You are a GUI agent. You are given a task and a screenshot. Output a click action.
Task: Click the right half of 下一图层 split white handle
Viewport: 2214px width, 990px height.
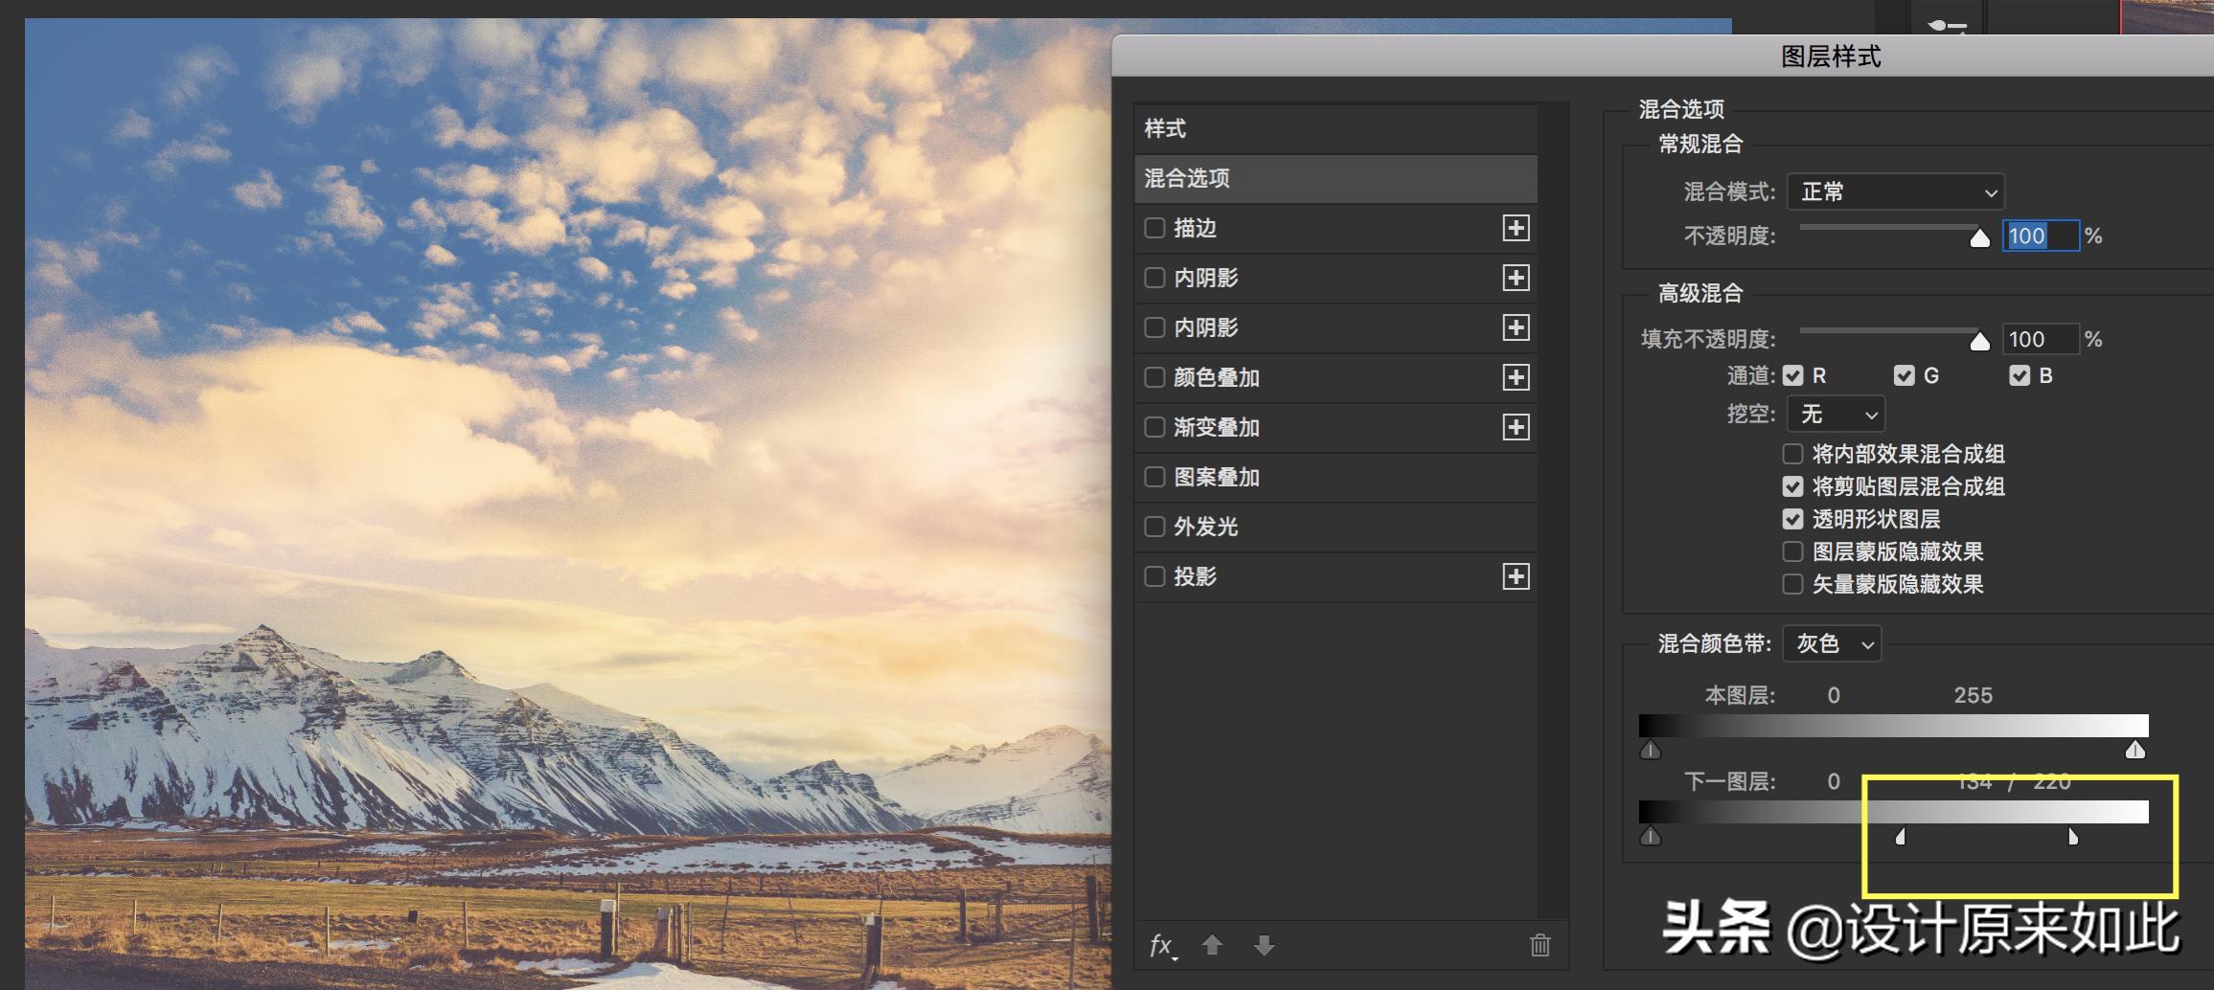2073,837
